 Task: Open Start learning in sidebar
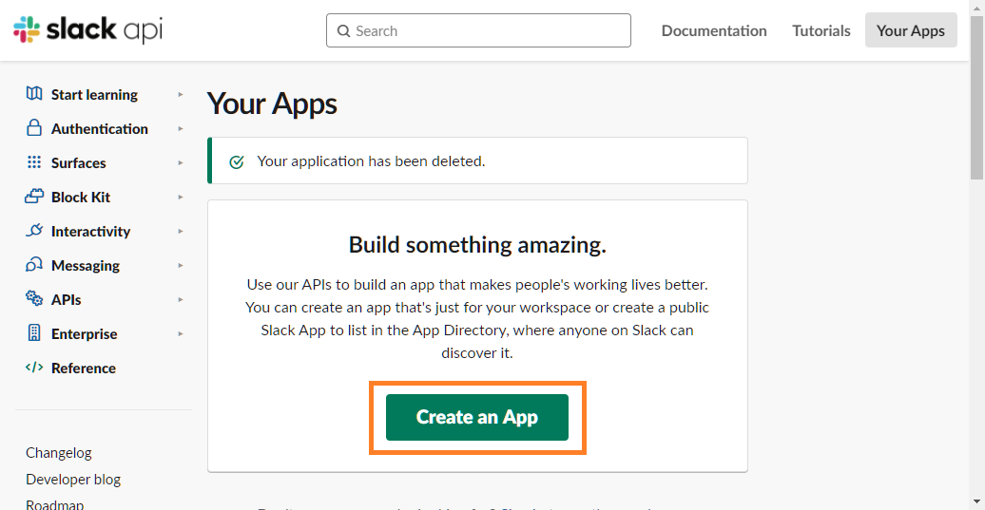tap(94, 95)
